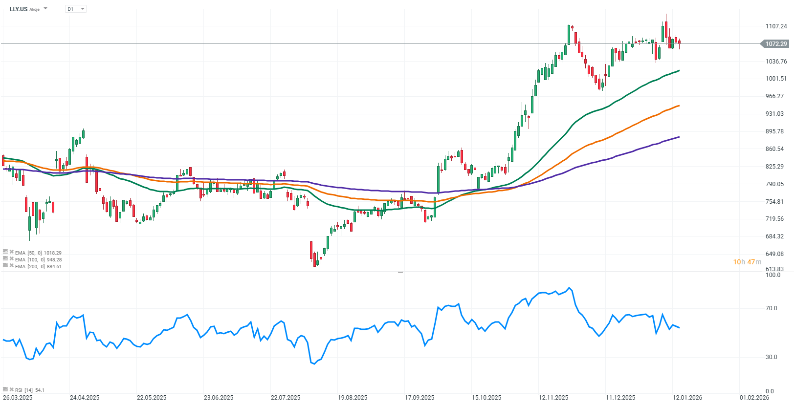Open RSI indicator settings icon
Screen dimensions: 795x406
pos(5,389)
